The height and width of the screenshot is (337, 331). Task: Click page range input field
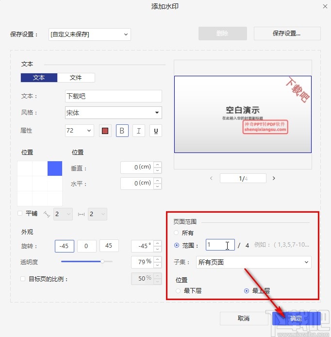pyautogui.click(x=220, y=245)
